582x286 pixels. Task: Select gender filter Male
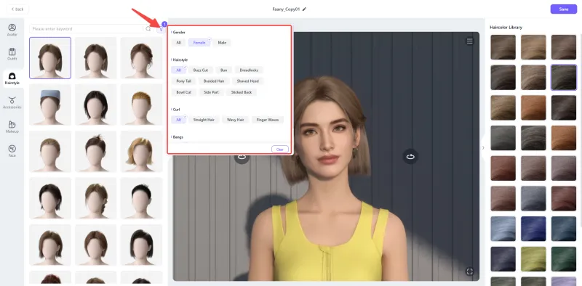point(222,43)
